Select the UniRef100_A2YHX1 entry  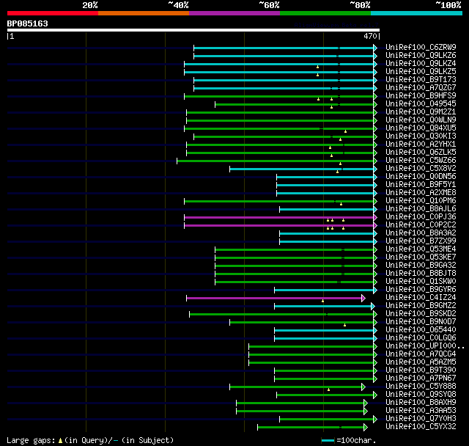421,145
